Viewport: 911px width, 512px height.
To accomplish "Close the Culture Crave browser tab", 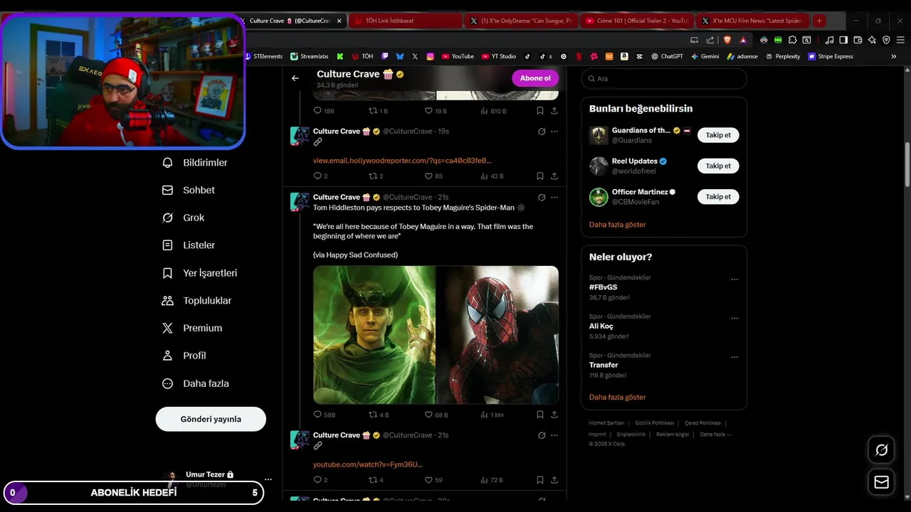I will coord(339,21).
